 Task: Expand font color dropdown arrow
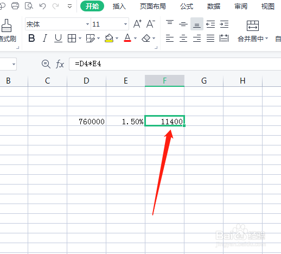point(135,39)
